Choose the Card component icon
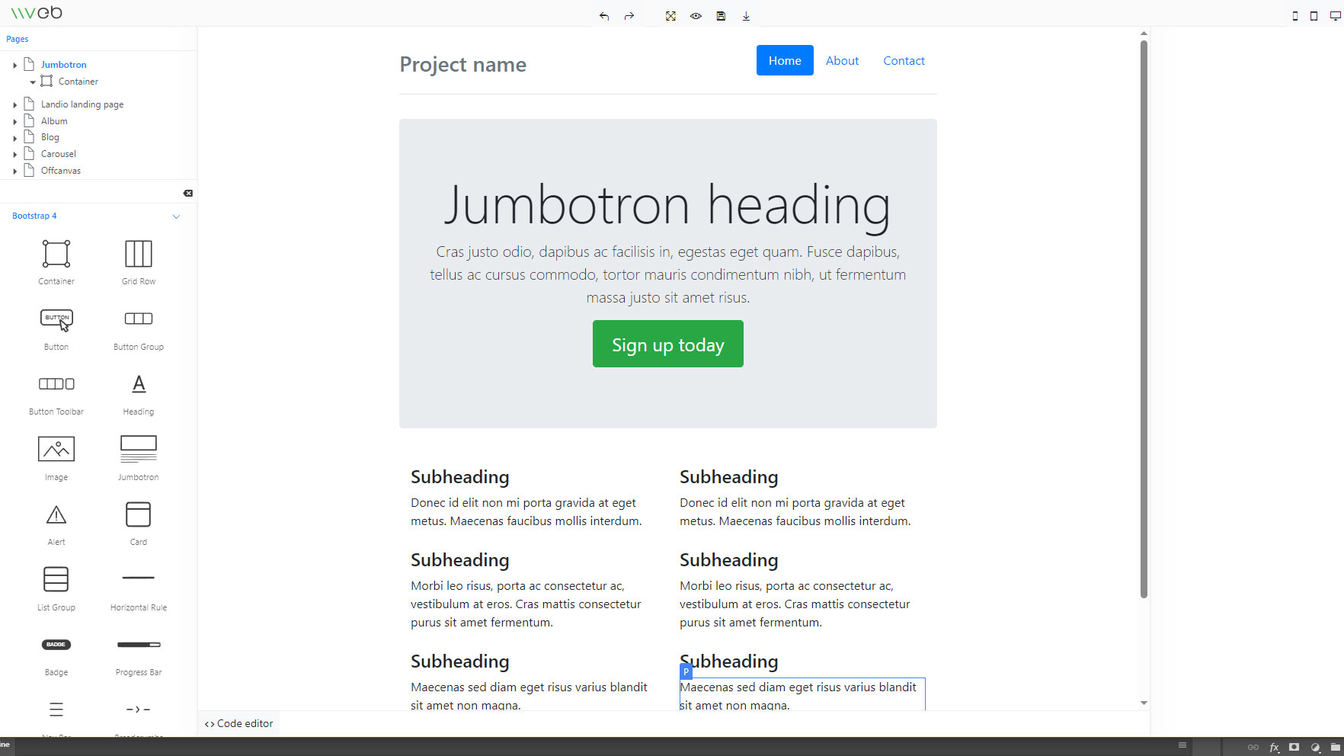The image size is (1344, 756). 139,515
